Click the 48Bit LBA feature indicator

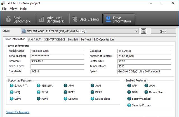[39, 86]
